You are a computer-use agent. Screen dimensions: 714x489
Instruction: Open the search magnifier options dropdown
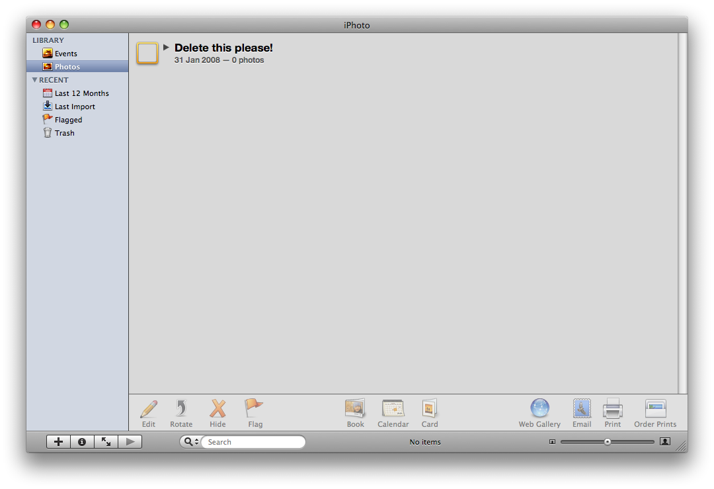coord(191,441)
